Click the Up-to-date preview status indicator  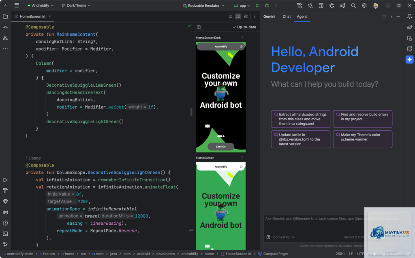point(244,27)
